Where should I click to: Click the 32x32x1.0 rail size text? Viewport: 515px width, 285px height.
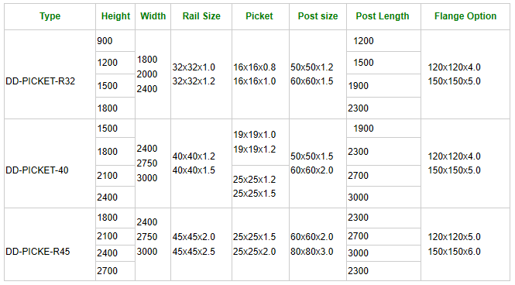[194, 67]
